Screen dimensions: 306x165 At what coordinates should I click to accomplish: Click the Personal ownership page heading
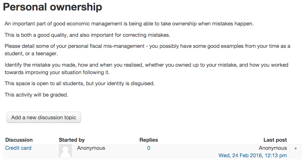tap(52, 7)
